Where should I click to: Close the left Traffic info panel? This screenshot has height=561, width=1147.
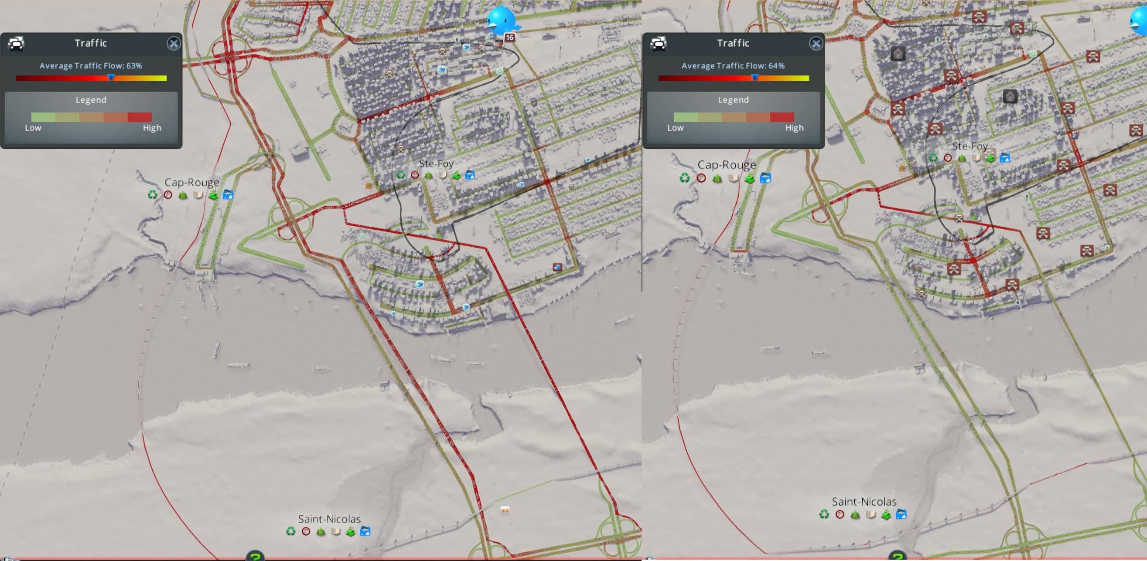click(x=174, y=44)
